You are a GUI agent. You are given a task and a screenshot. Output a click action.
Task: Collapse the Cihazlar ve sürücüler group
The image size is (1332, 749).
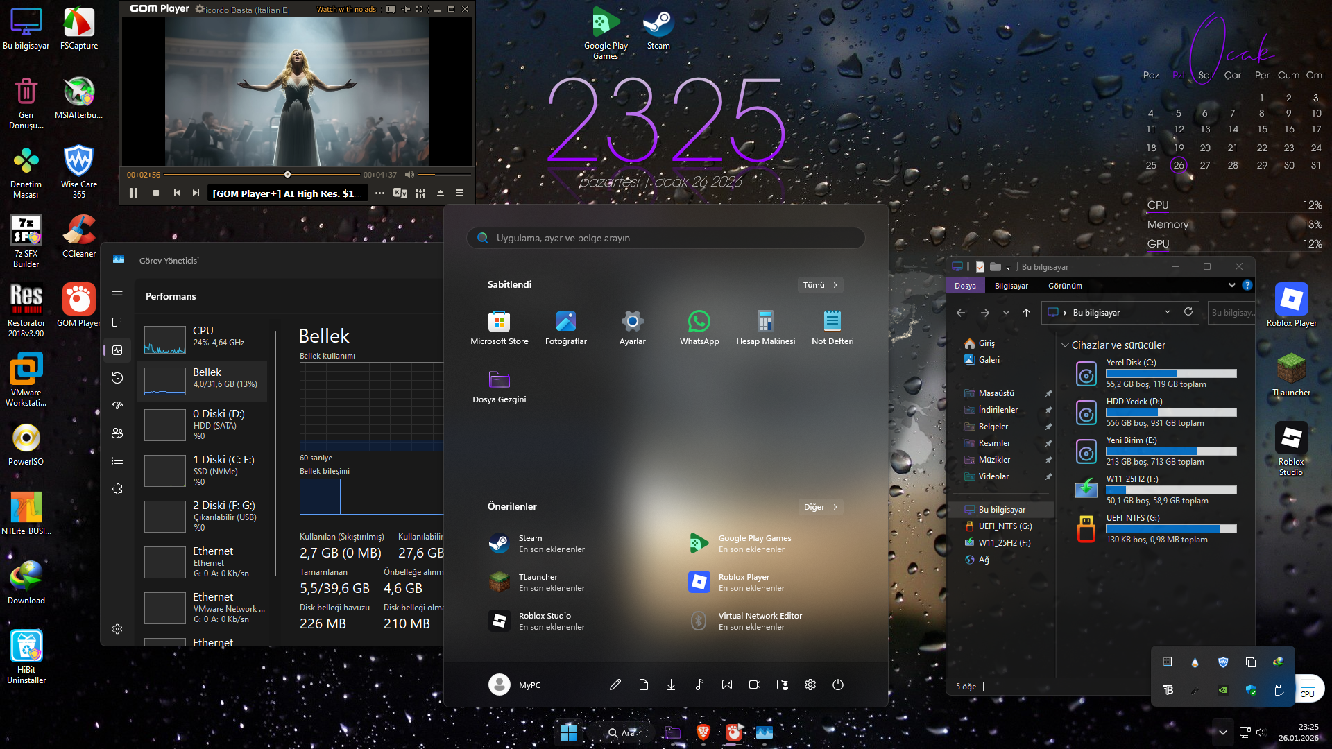coord(1065,345)
